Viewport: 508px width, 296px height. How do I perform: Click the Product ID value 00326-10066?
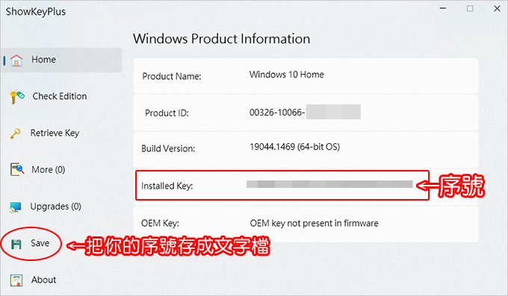[x=276, y=113]
